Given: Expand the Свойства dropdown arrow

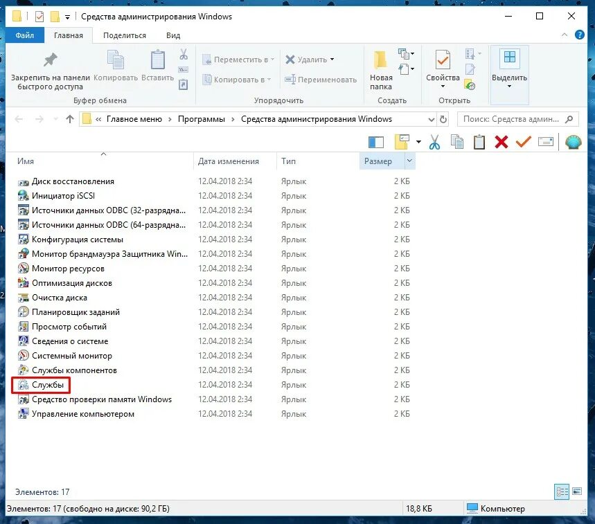Looking at the screenshot, I should pos(443,87).
